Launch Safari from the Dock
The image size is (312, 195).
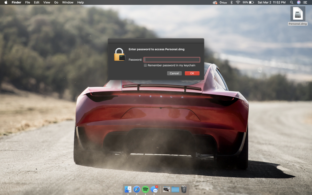137,189
